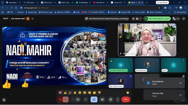Screen dimensions: 188x105
Task: Open the browser extensions puzzle icon
Action: point(170,8)
